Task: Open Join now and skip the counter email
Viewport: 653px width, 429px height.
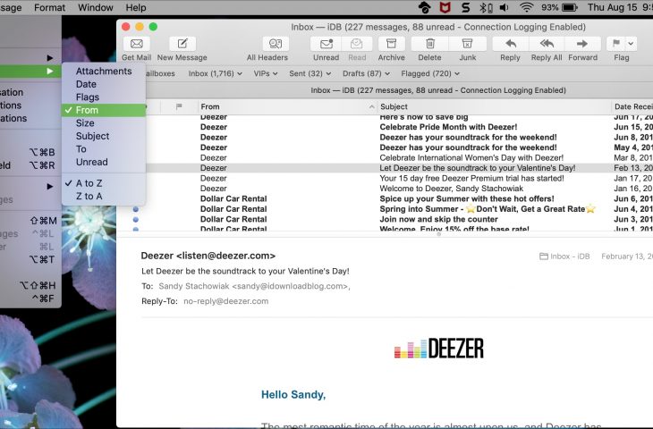Action: tap(438, 219)
